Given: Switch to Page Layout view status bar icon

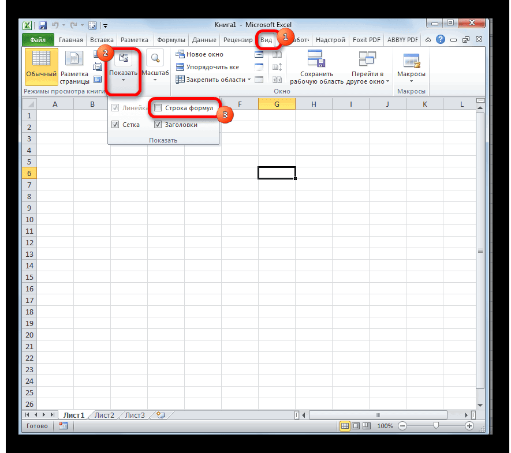Looking at the screenshot, I should [356, 426].
